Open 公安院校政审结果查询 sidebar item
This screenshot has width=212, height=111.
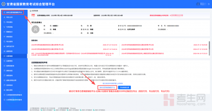click(14, 95)
